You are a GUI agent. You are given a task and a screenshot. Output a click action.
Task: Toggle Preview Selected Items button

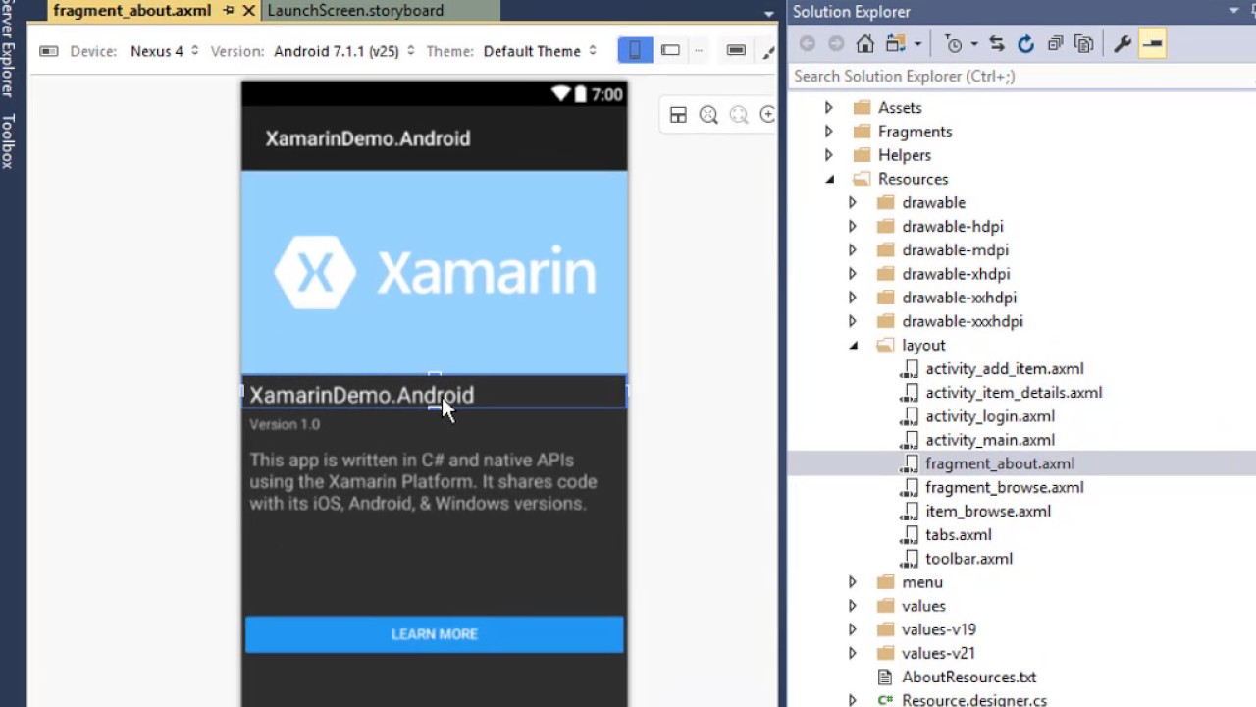click(x=1152, y=44)
